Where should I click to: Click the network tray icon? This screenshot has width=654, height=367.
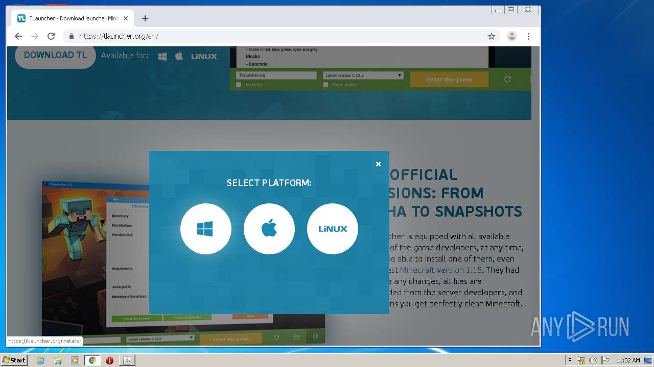point(581,360)
